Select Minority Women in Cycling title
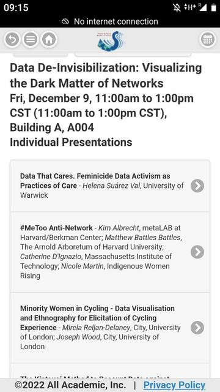Screen dimensions: 220x392 [97, 318]
